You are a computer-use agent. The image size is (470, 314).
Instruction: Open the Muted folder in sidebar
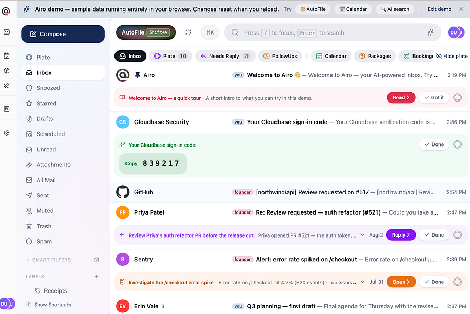(x=63, y=211)
